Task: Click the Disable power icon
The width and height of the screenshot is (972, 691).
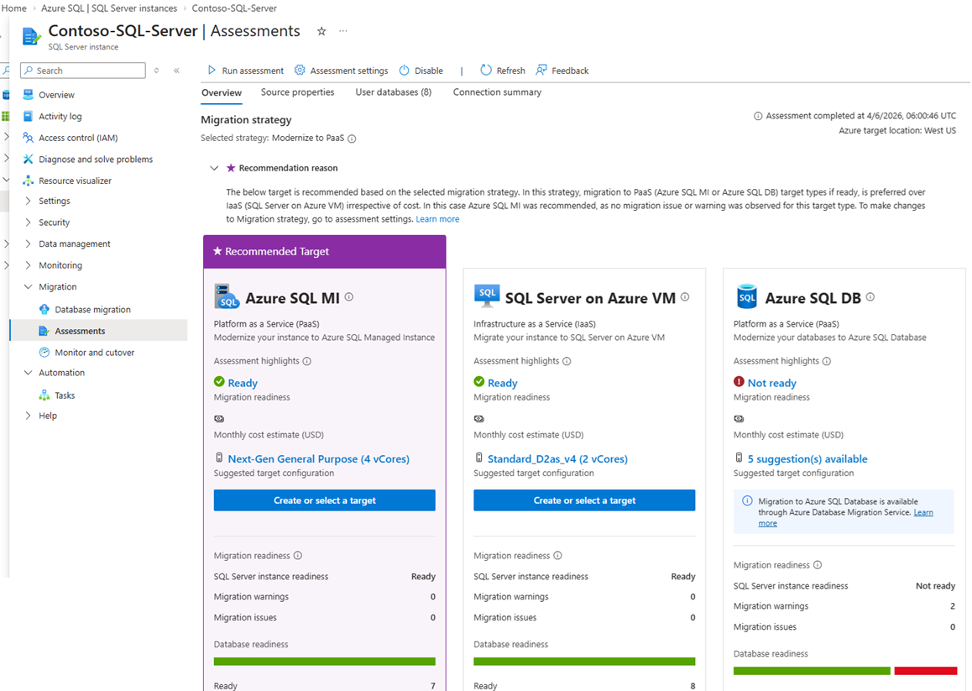Action: [405, 71]
